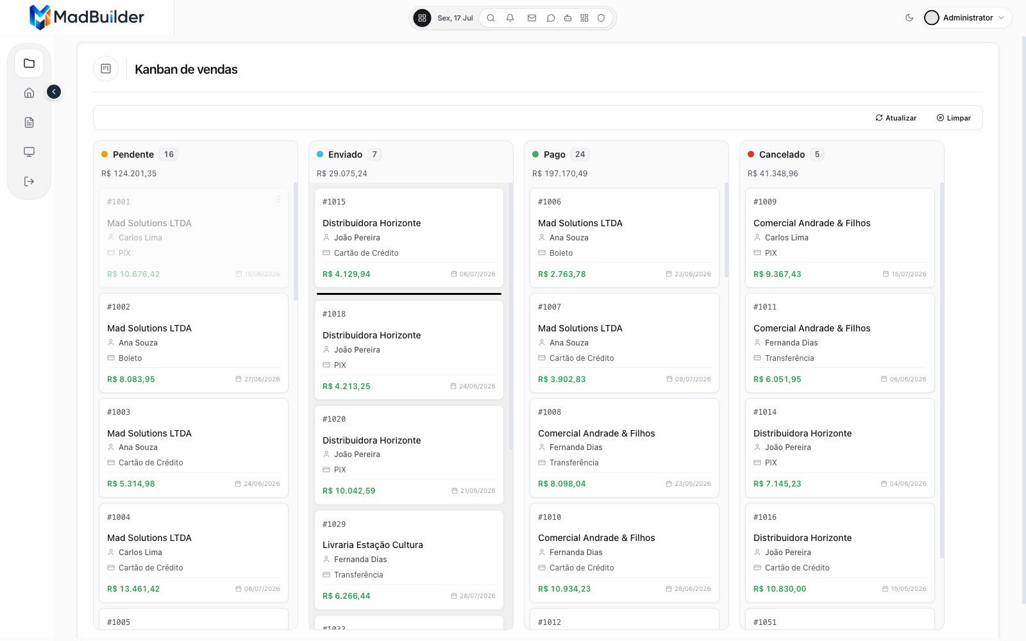This screenshot has width=1026, height=641.
Task: Click amount R$ 8.083,95 on card #1002
Action: [x=131, y=379]
